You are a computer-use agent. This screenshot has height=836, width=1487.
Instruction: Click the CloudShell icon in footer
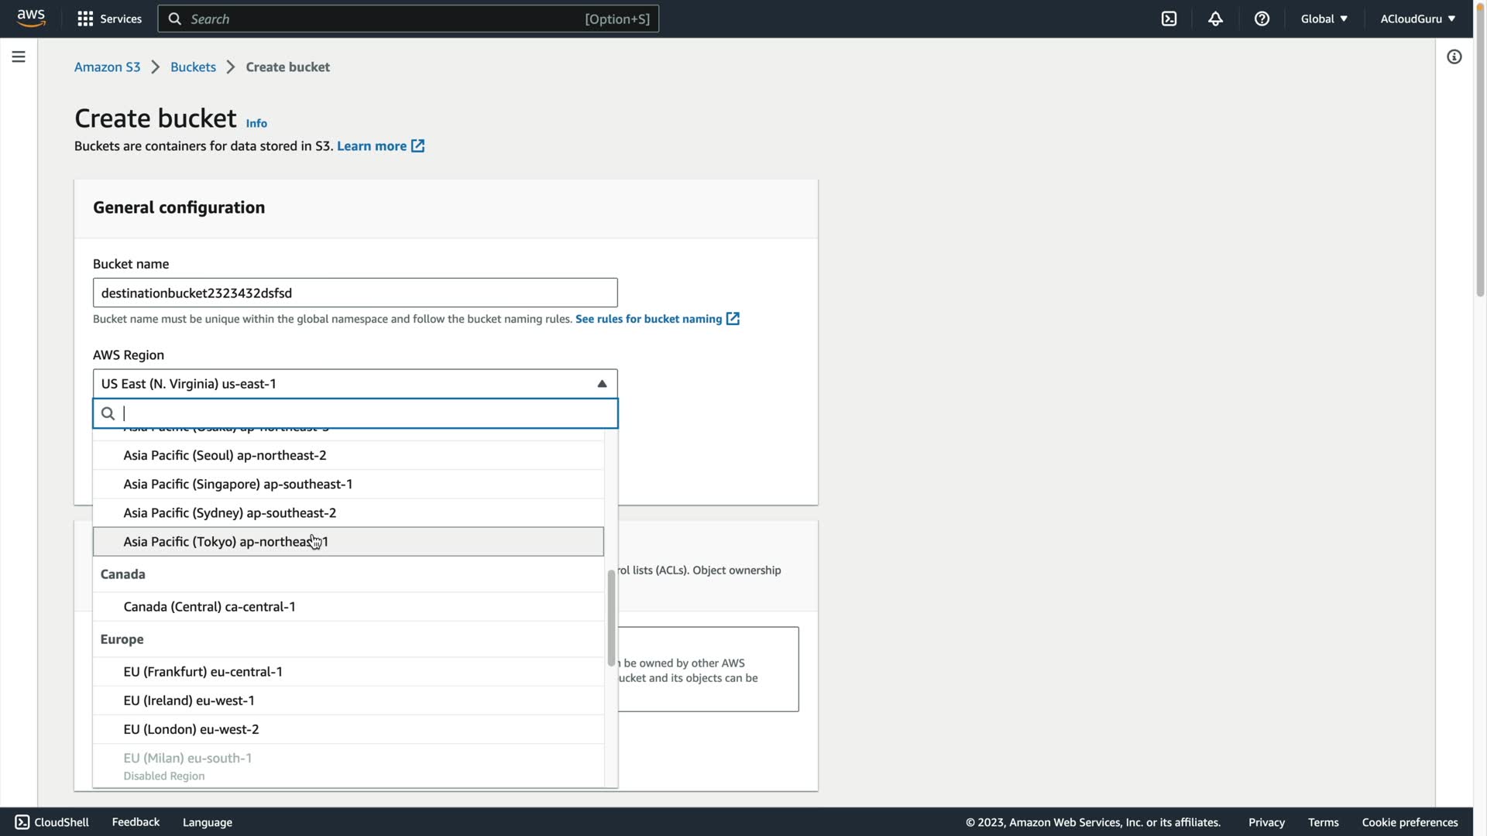22,822
